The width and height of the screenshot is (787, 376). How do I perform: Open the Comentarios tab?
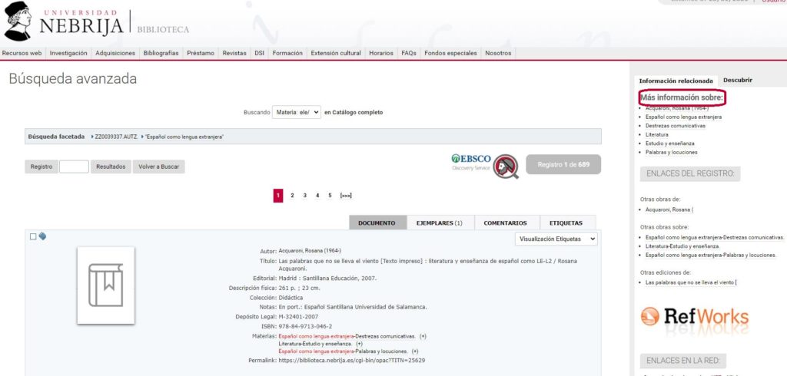pos(505,223)
